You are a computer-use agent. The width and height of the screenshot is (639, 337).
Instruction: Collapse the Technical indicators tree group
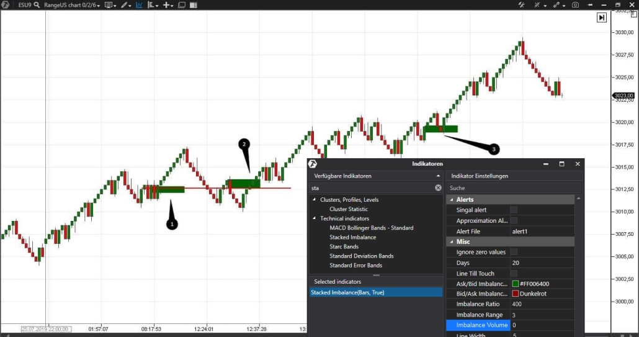(x=314, y=218)
